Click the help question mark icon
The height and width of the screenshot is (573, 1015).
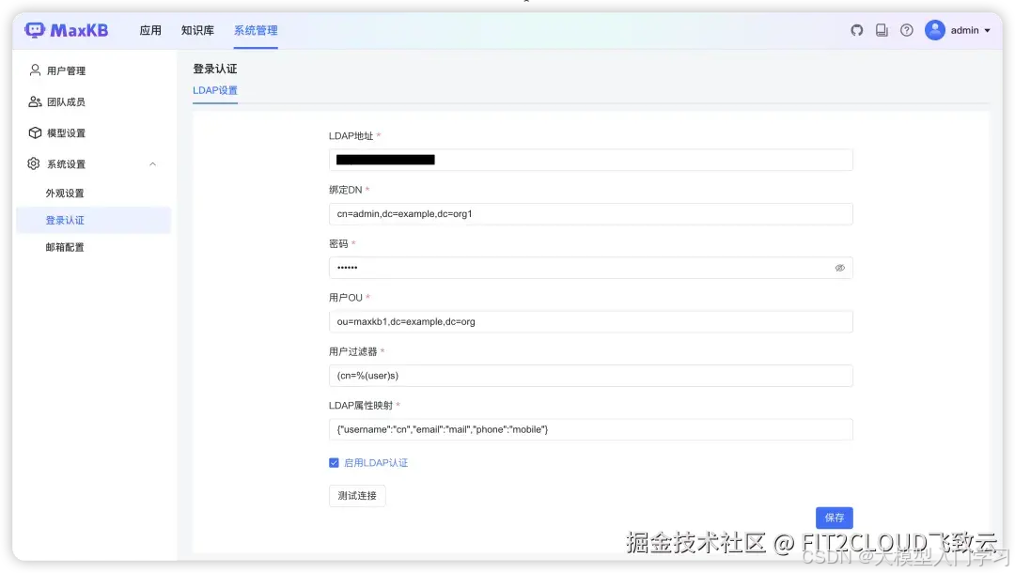906,29
